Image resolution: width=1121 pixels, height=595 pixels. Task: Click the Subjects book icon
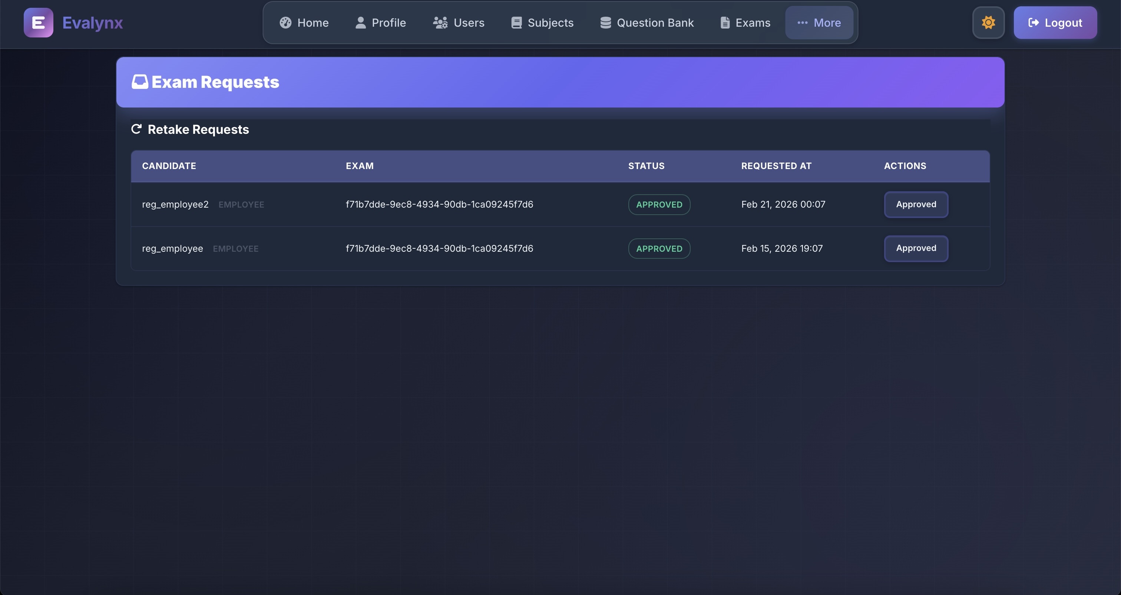click(516, 23)
